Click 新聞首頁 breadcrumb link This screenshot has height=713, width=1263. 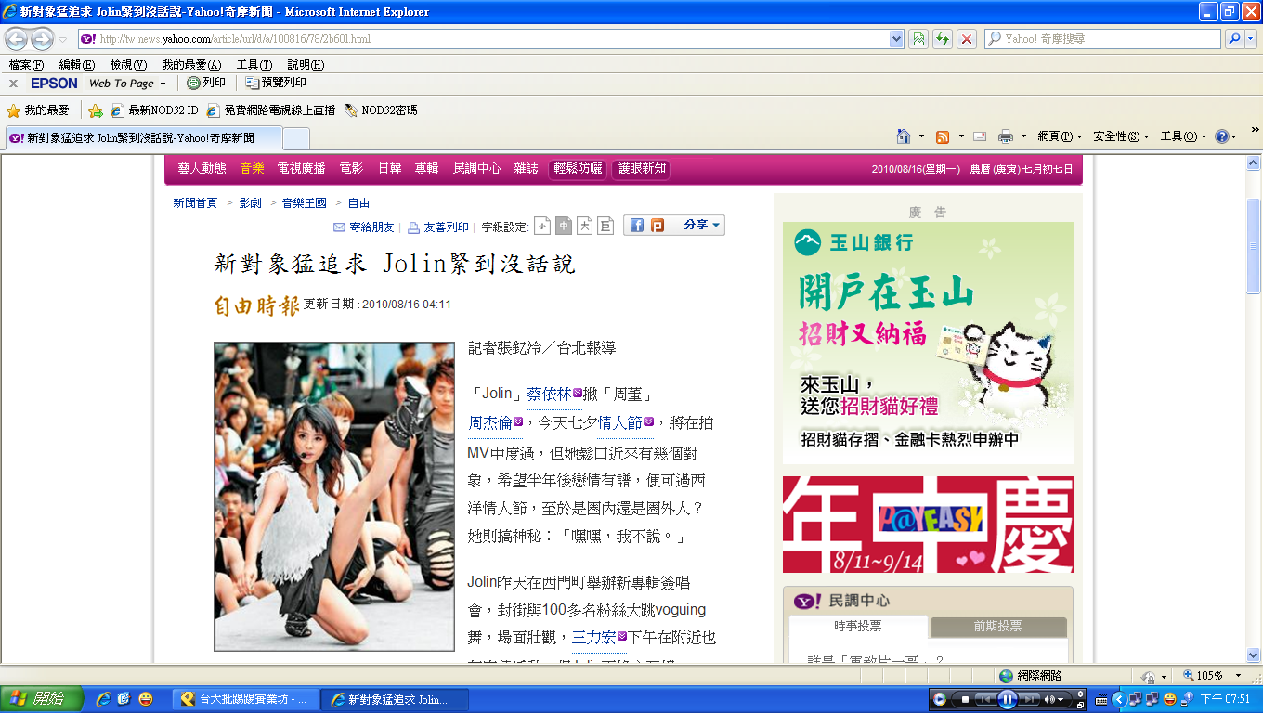tap(195, 203)
